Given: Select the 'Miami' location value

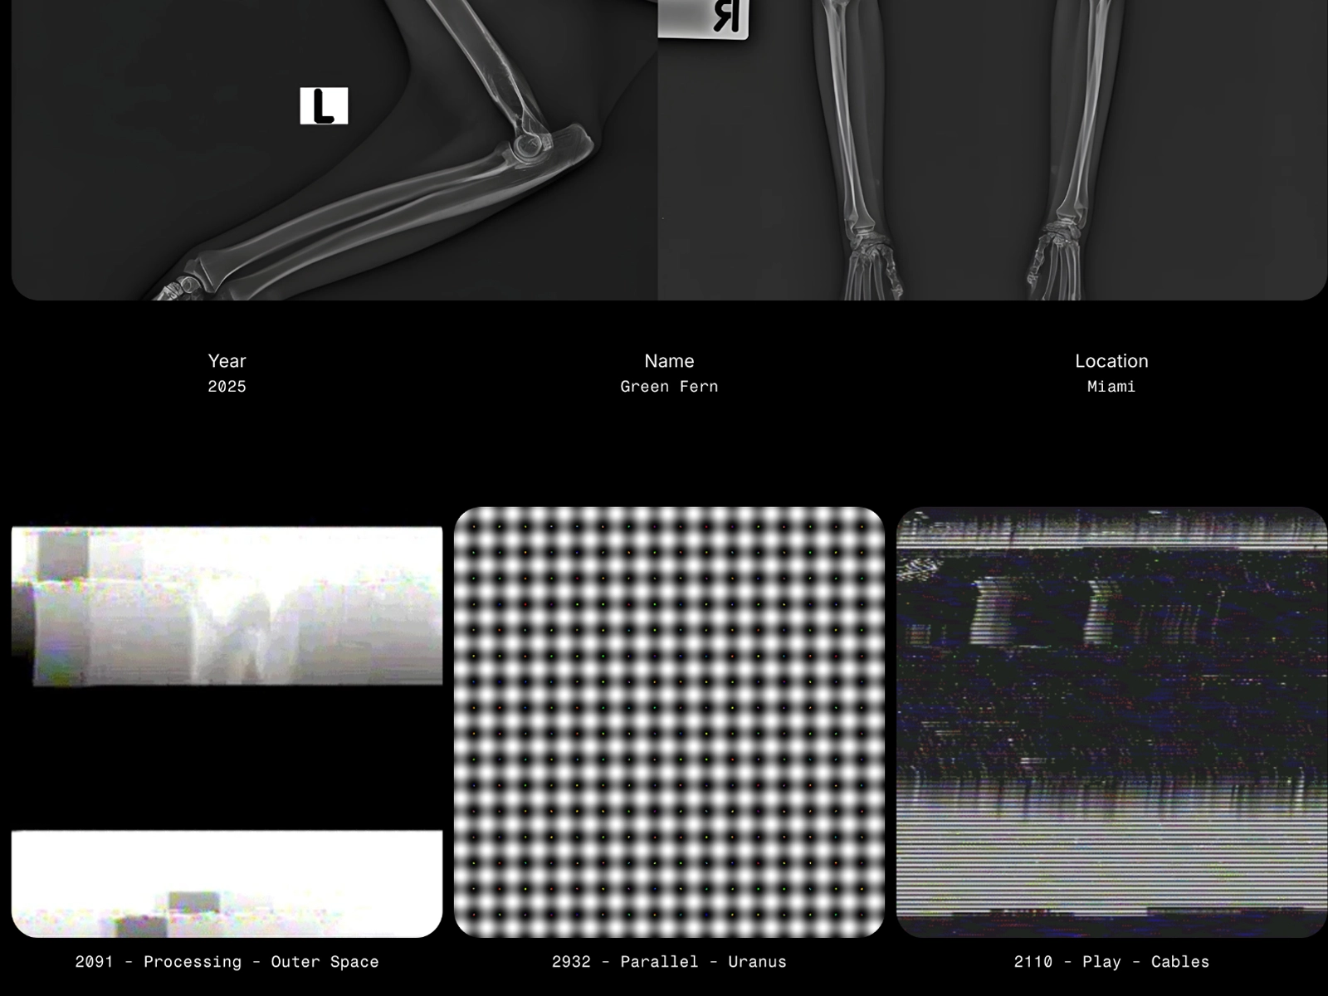Looking at the screenshot, I should tap(1111, 386).
